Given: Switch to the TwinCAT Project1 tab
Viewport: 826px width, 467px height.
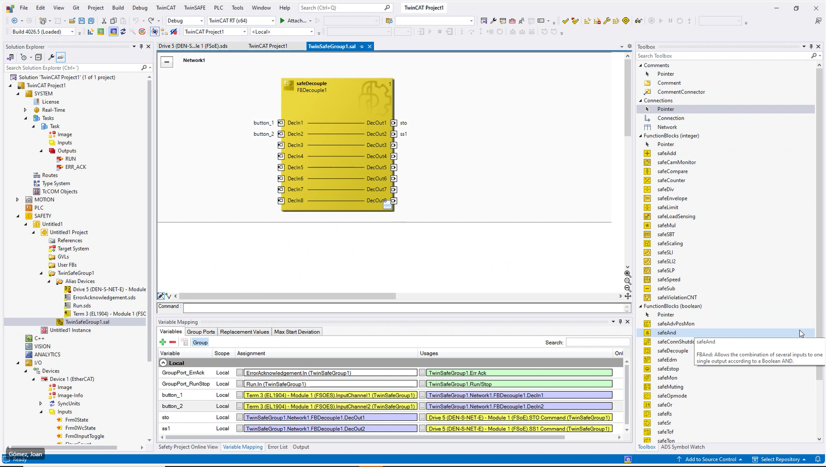Looking at the screenshot, I should pyautogui.click(x=269, y=46).
